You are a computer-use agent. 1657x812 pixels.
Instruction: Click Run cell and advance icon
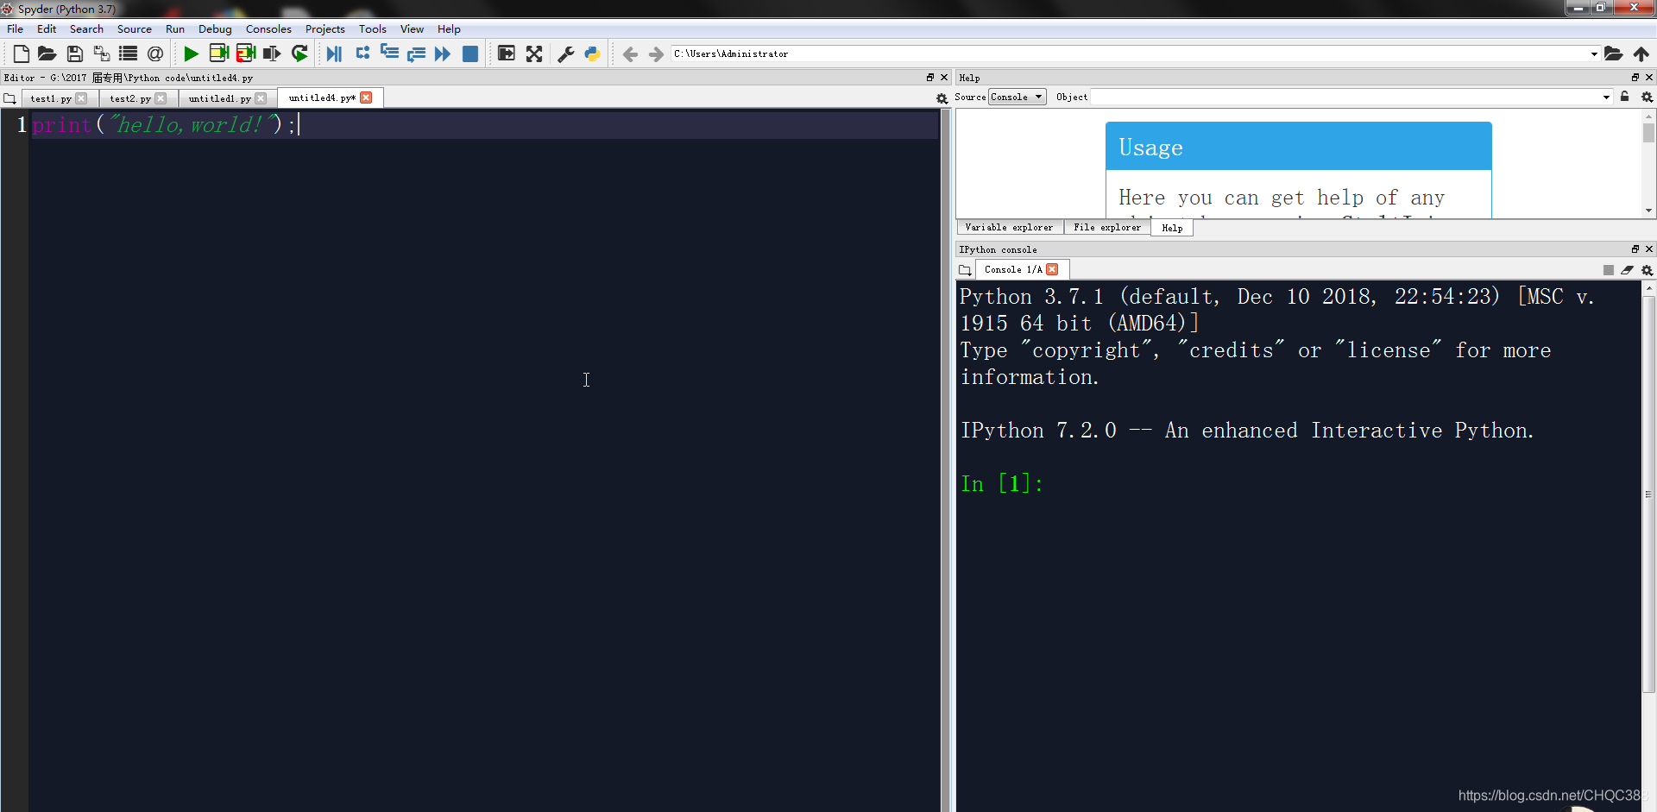pyautogui.click(x=246, y=54)
